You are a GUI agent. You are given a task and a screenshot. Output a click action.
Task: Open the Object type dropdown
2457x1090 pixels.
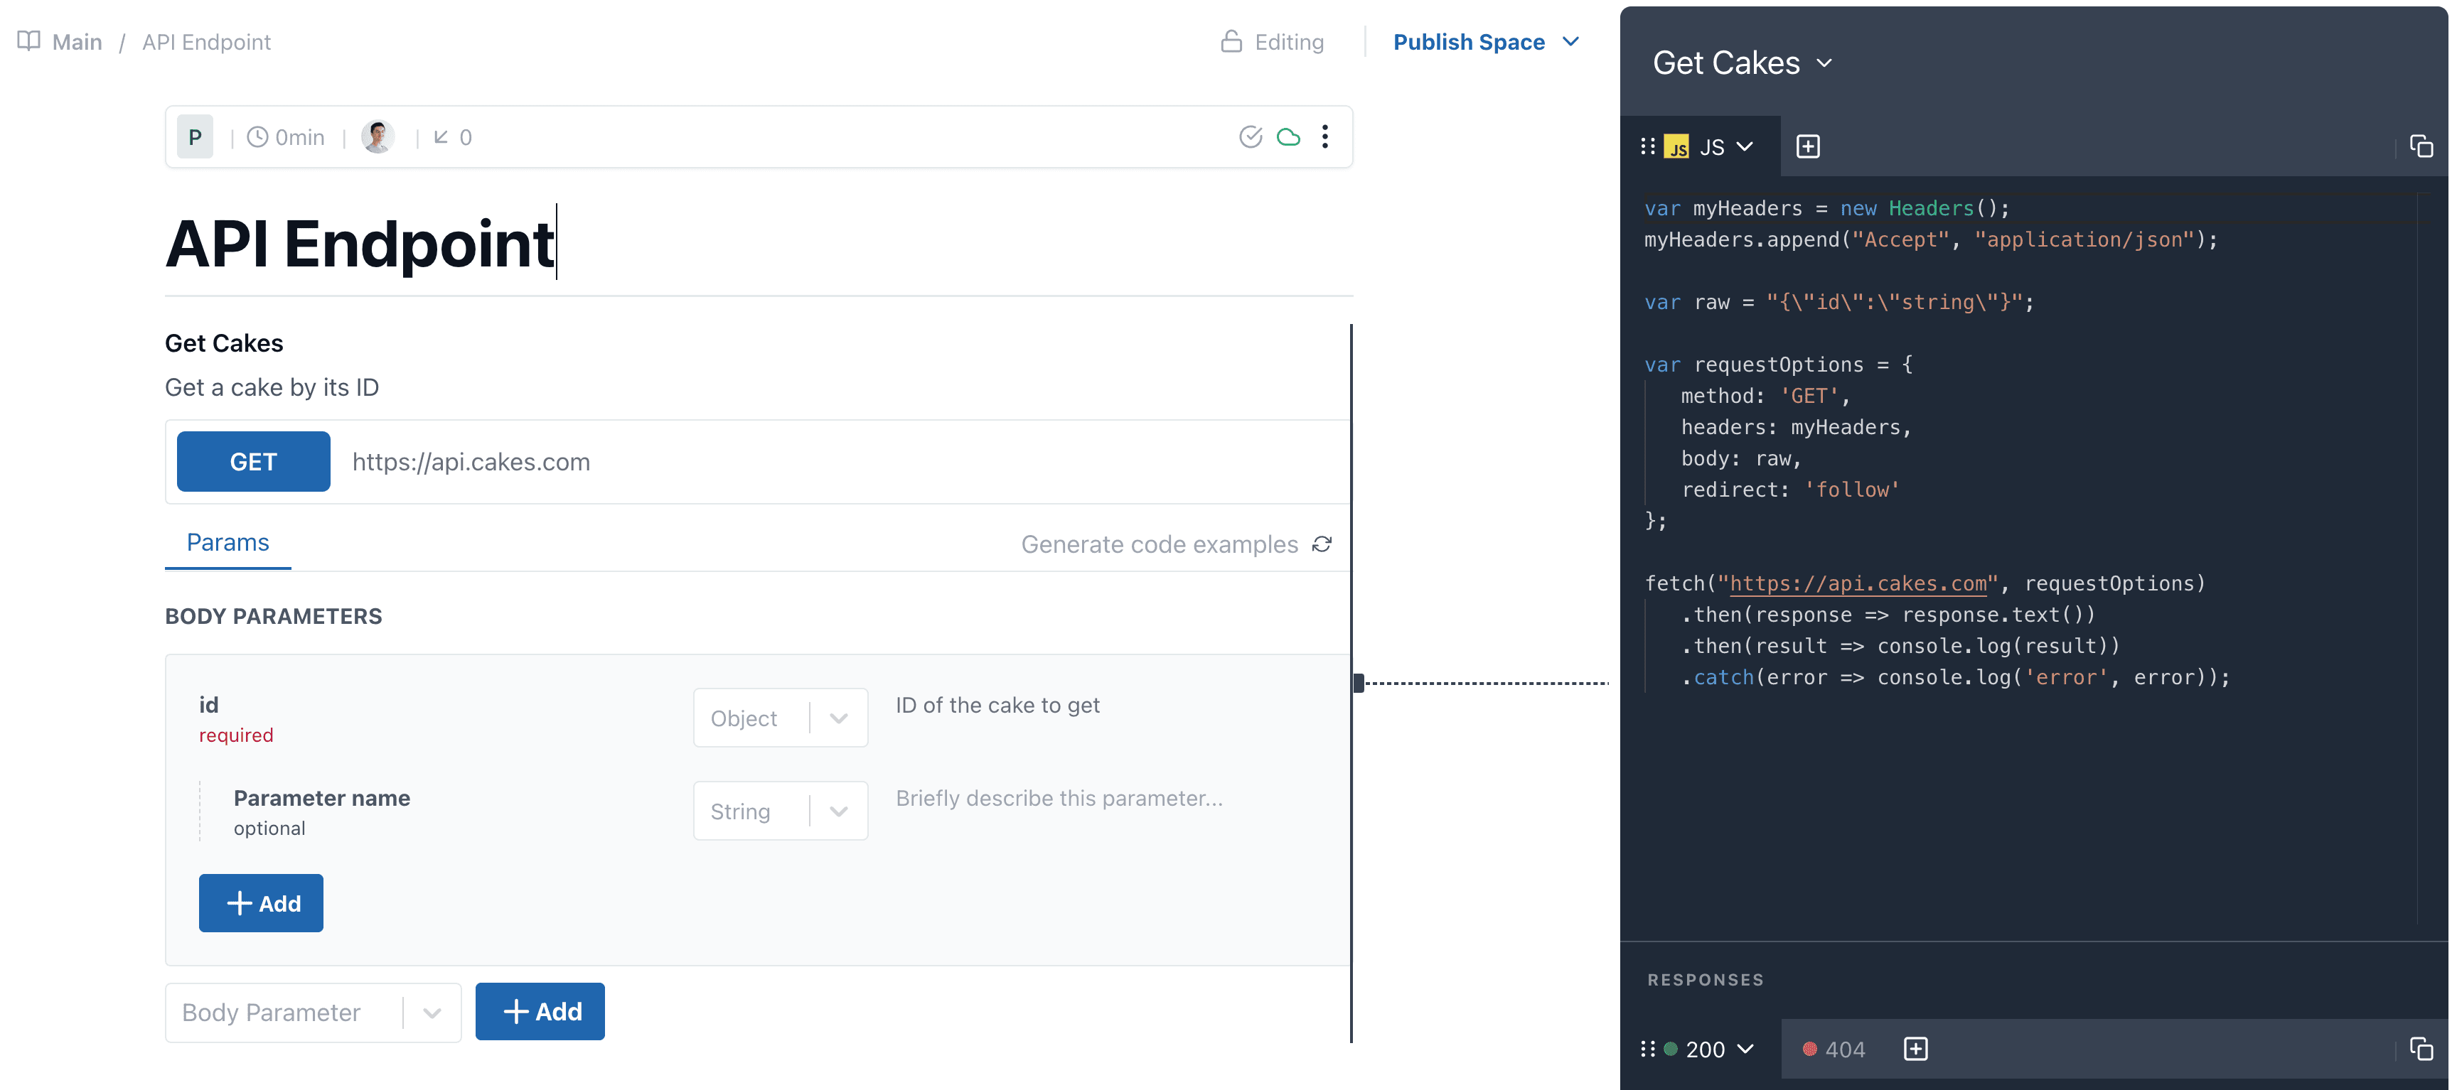(780, 718)
